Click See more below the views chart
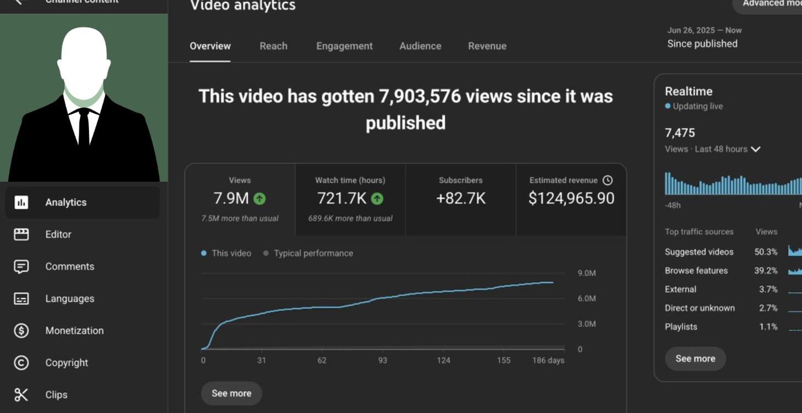The width and height of the screenshot is (802, 413). tap(231, 393)
